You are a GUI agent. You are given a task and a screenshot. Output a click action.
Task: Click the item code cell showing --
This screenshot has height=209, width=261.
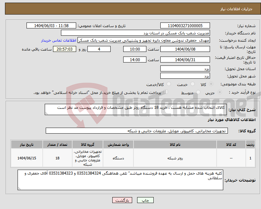click(x=231, y=158)
